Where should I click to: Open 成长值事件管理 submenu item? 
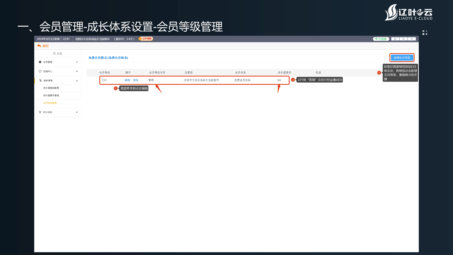point(51,95)
